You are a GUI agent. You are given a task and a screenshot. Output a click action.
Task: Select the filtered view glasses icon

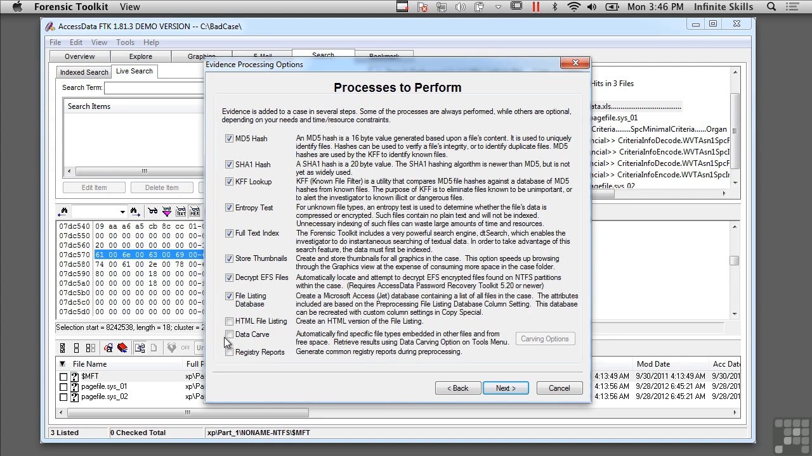(167, 212)
